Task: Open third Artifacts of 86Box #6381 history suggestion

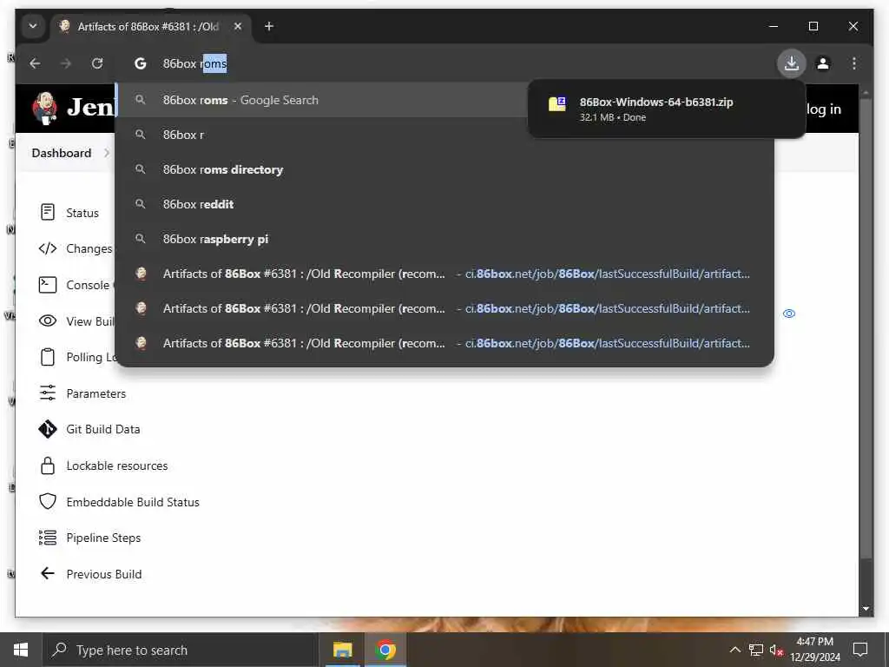Action: [444, 343]
